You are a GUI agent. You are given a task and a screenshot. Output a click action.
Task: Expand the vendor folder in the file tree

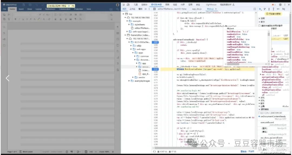tap(133, 77)
